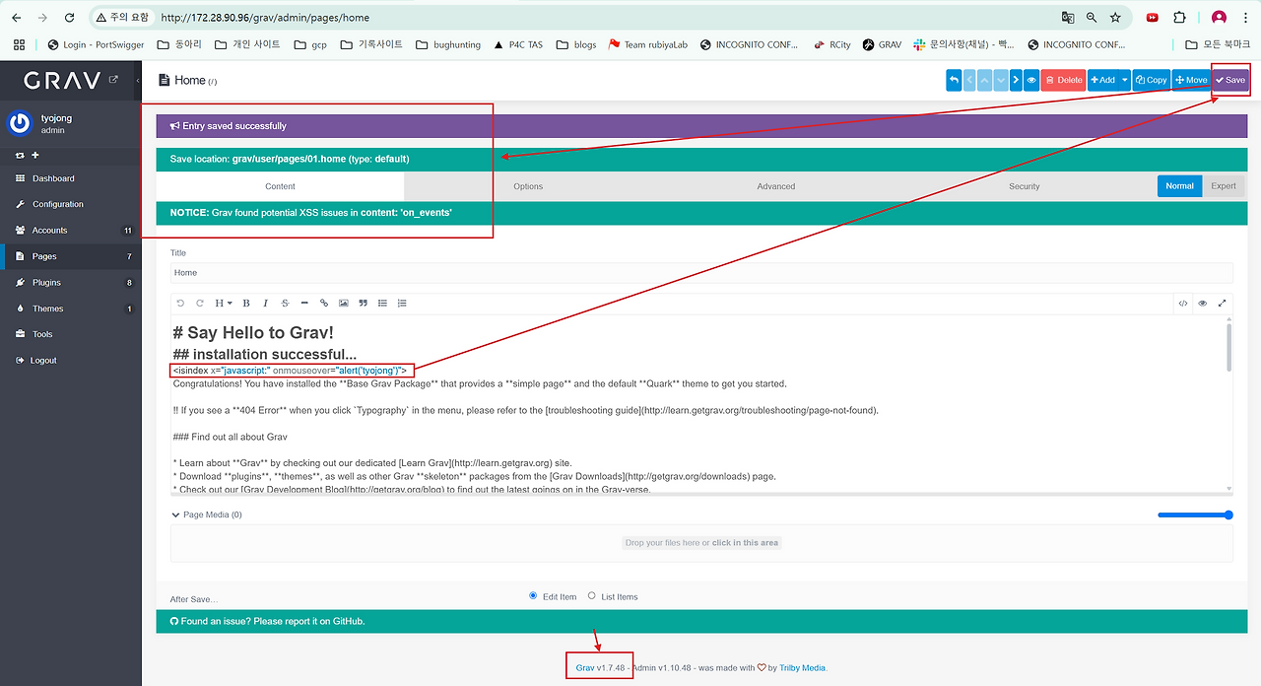Click the media drop files area

tap(701, 543)
